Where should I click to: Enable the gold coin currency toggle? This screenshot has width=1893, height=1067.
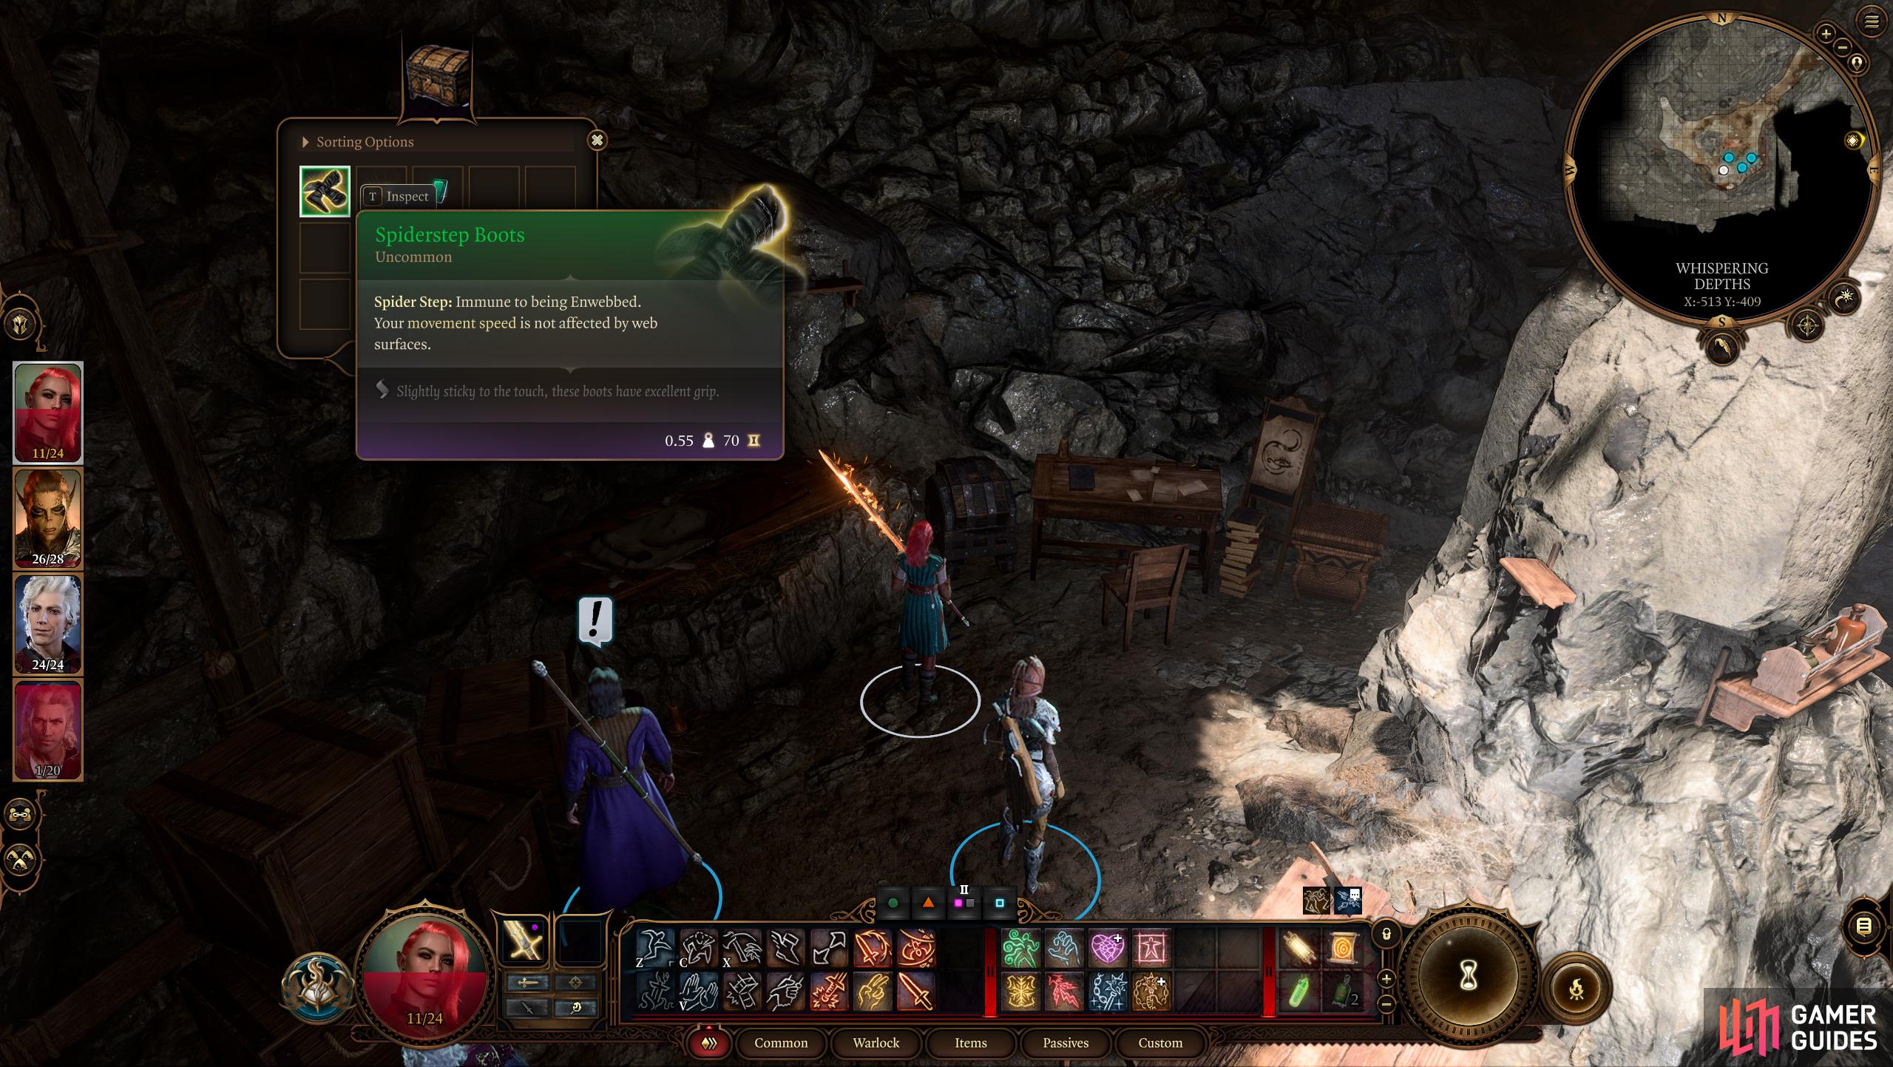(x=756, y=441)
